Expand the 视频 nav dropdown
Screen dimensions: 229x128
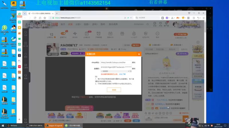(x=86, y=24)
